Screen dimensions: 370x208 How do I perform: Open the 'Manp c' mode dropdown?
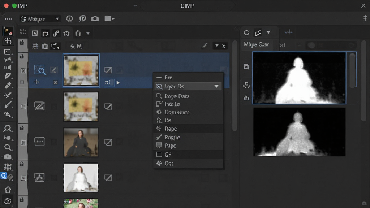tap(40, 19)
